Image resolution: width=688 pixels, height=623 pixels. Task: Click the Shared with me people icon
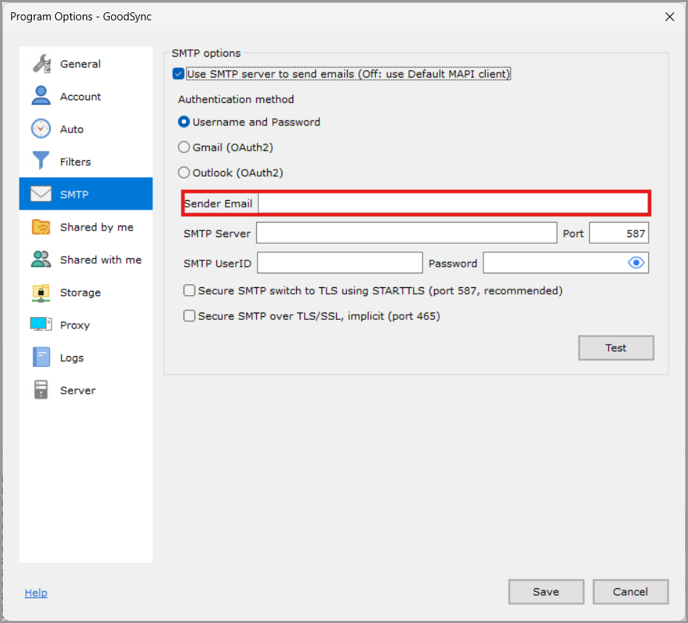point(41,259)
